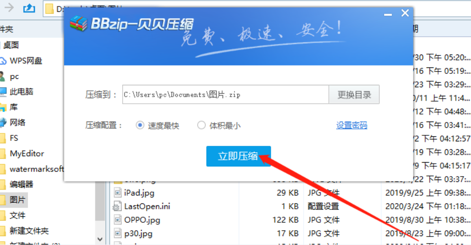Click the LastOpen.ini gear file icon
The image size is (471, 245).
pos(117,206)
